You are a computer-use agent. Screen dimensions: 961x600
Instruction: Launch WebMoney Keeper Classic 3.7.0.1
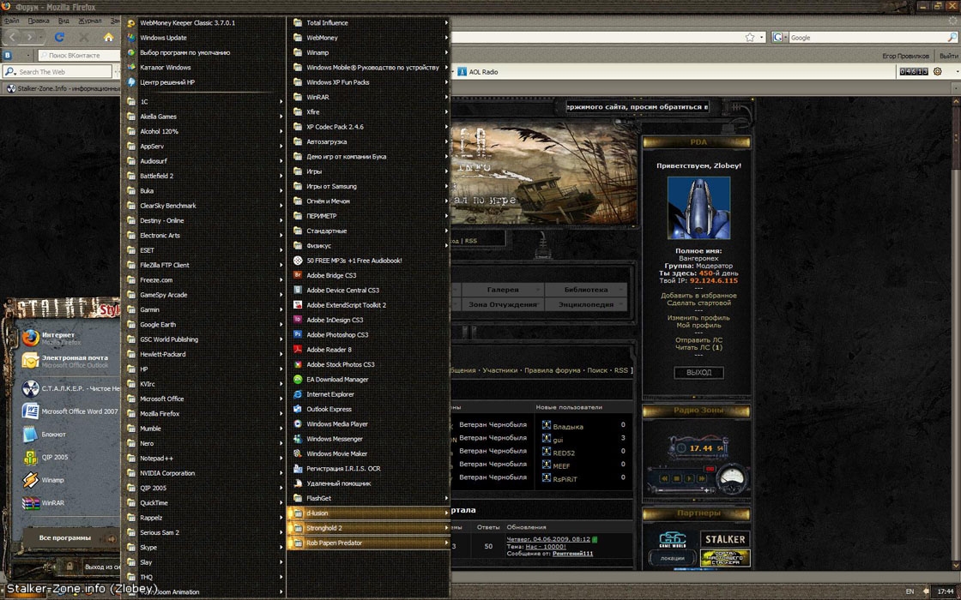(x=187, y=23)
